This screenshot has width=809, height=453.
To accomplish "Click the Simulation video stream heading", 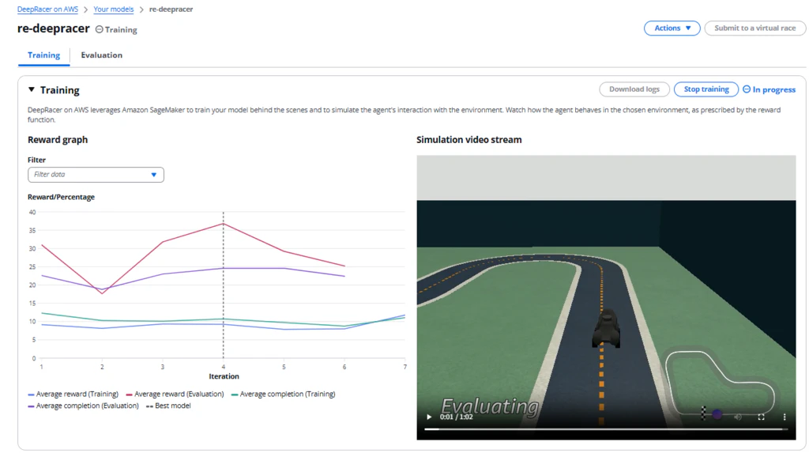I will 469,139.
